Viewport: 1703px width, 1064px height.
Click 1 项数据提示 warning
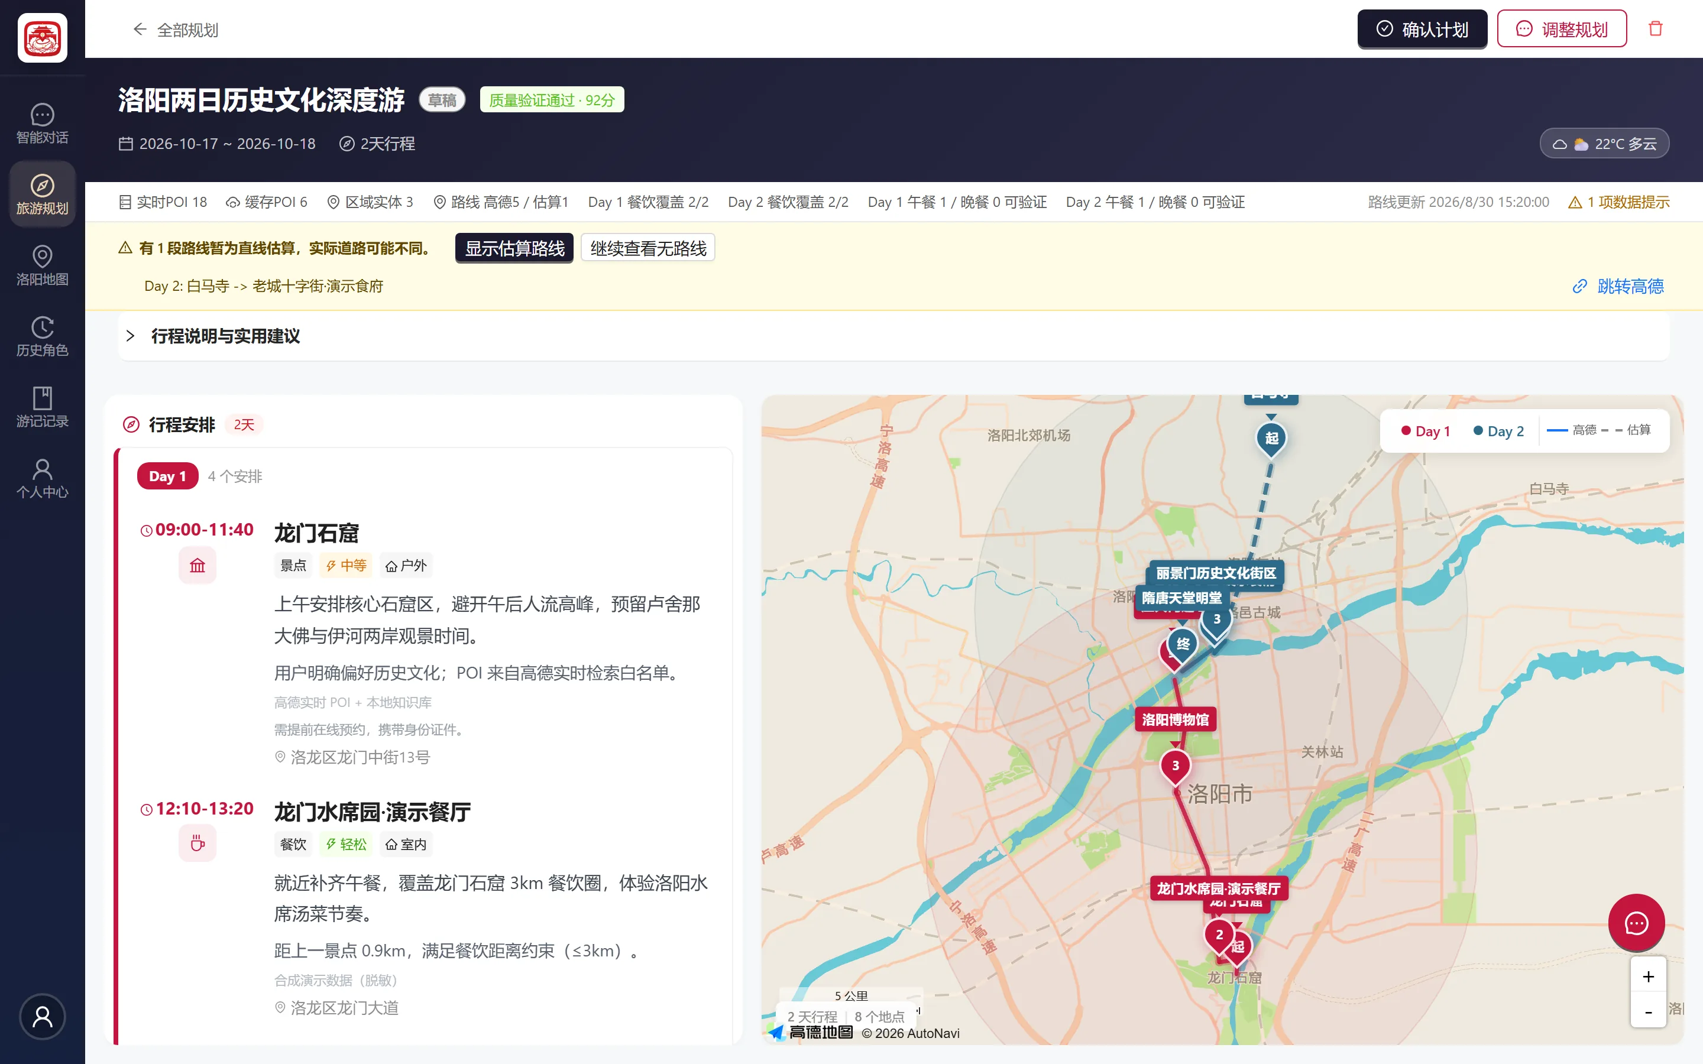click(x=1618, y=202)
